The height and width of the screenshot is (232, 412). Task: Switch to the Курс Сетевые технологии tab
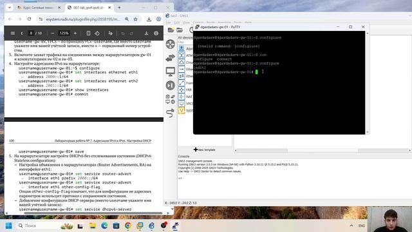38,8
